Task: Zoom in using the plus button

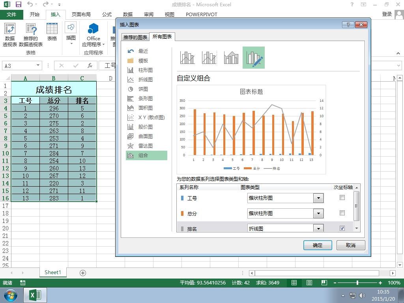Action: coord(380,282)
